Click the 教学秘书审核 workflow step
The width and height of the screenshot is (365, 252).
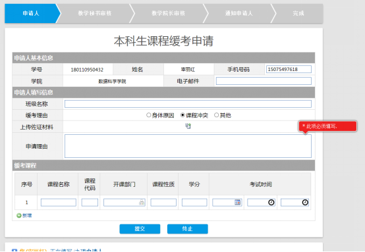coord(94,13)
